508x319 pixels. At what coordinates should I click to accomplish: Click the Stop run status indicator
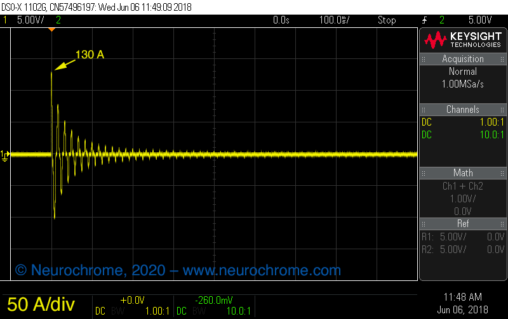(x=387, y=20)
